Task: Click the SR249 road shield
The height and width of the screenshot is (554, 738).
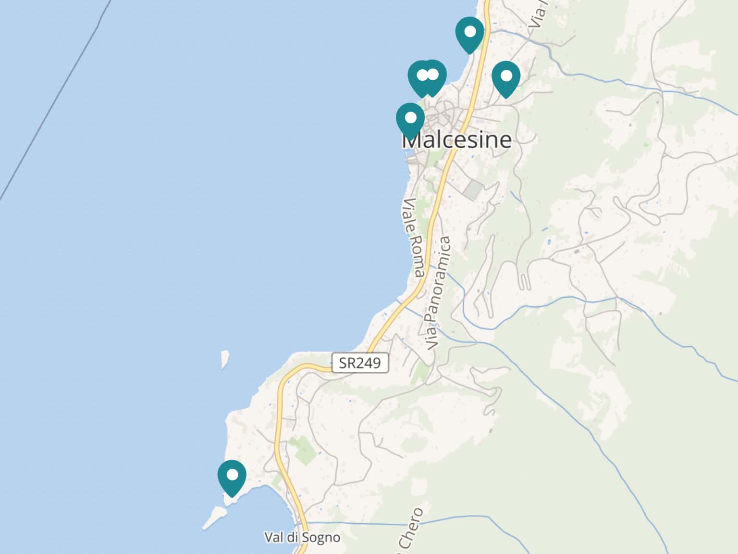Action: click(360, 363)
